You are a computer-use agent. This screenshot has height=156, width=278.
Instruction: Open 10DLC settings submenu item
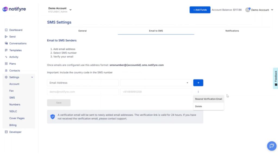13,111
